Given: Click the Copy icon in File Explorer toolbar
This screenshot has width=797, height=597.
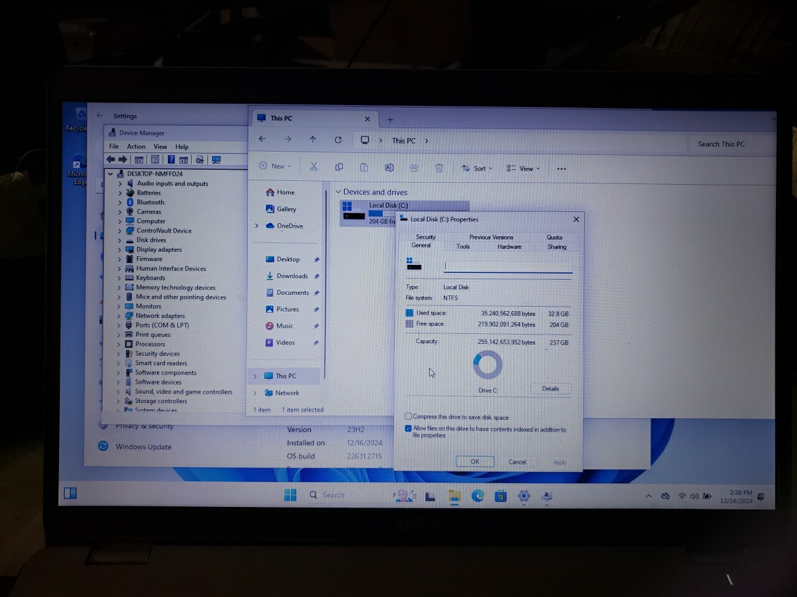Looking at the screenshot, I should [339, 167].
